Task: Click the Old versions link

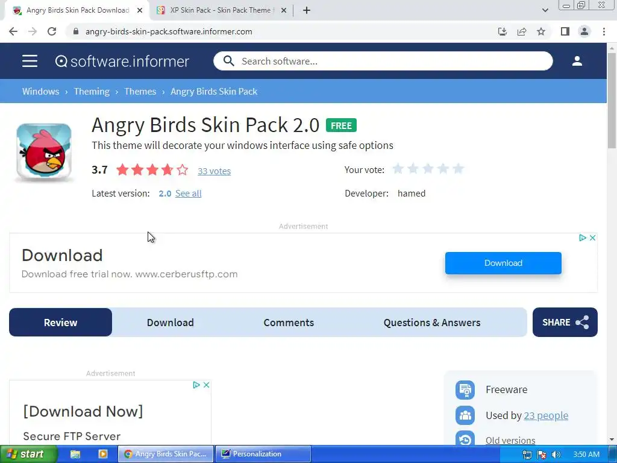Action: pyautogui.click(x=510, y=440)
